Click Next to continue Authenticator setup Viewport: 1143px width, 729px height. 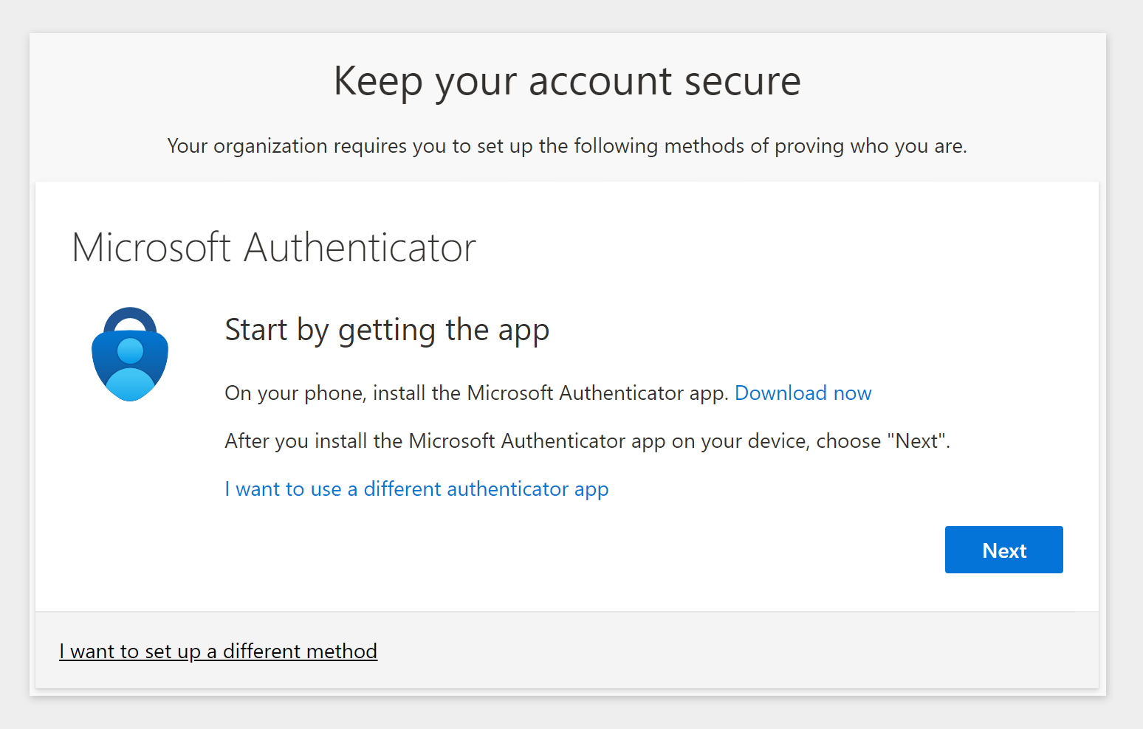tap(1003, 550)
